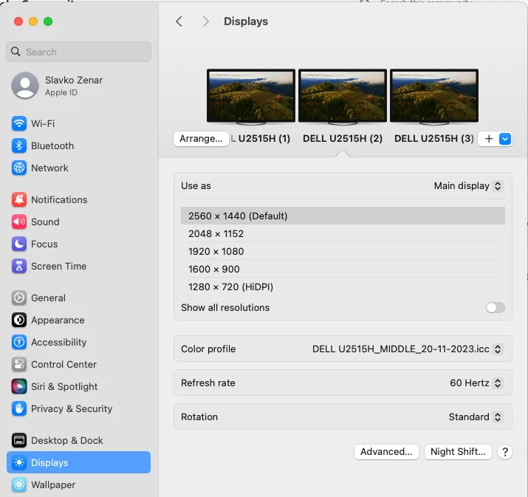Open Sound in the sidebar list

[78, 222]
